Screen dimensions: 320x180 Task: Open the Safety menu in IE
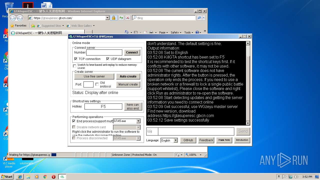click(x=176, y=32)
